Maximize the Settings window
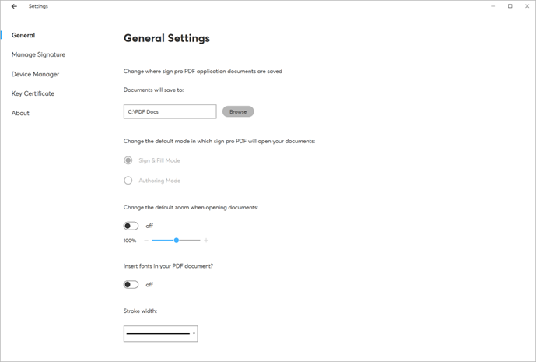The height and width of the screenshot is (362, 536). (510, 6)
